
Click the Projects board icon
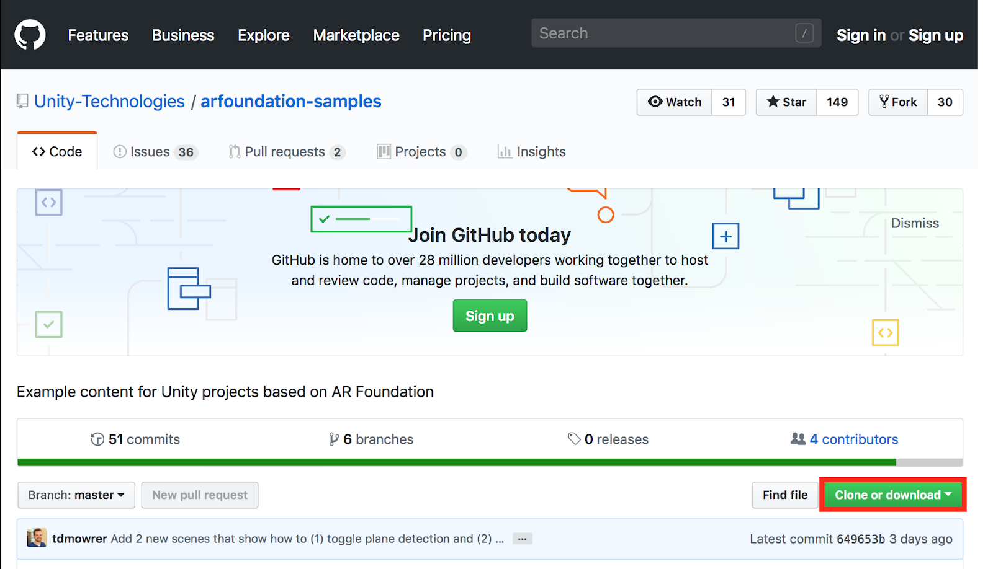(x=384, y=152)
